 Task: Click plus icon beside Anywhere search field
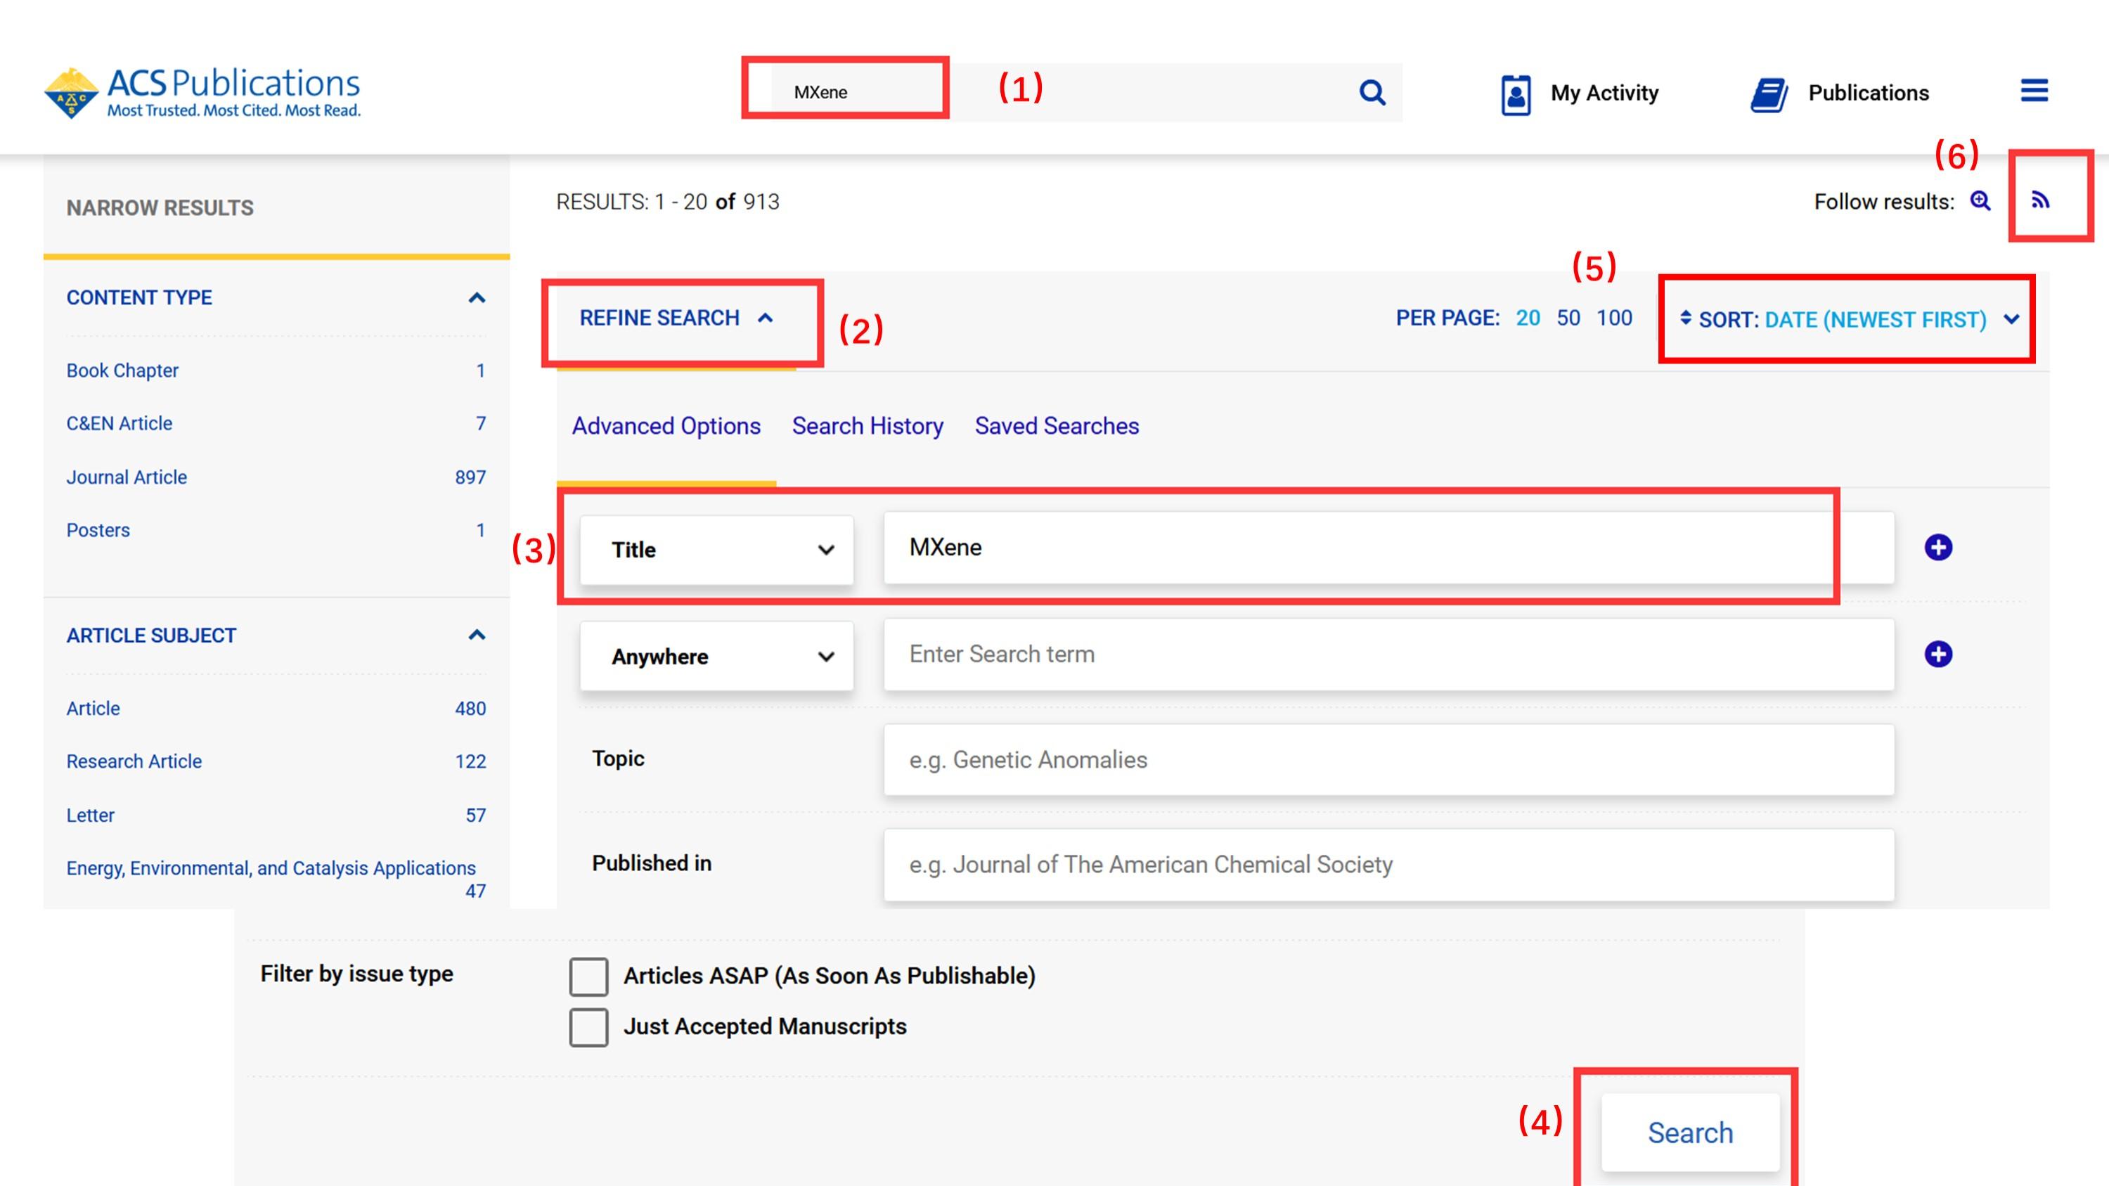point(1938,654)
